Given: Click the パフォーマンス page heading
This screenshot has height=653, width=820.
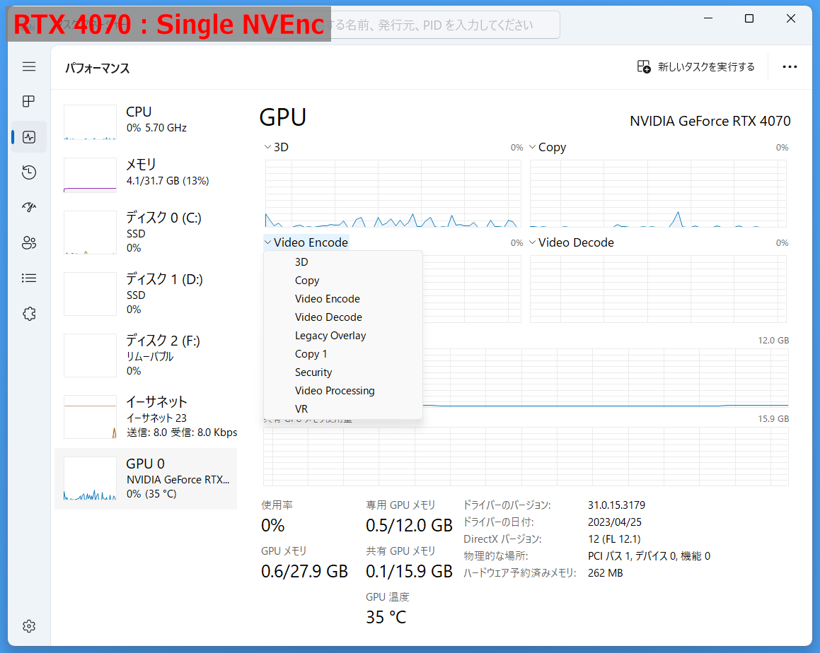Looking at the screenshot, I should click(97, 68).
